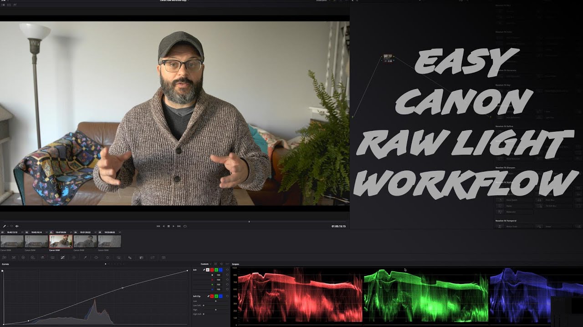Open the Sizing palette
This screenshot has height=327, width=583.
[153, 258]
